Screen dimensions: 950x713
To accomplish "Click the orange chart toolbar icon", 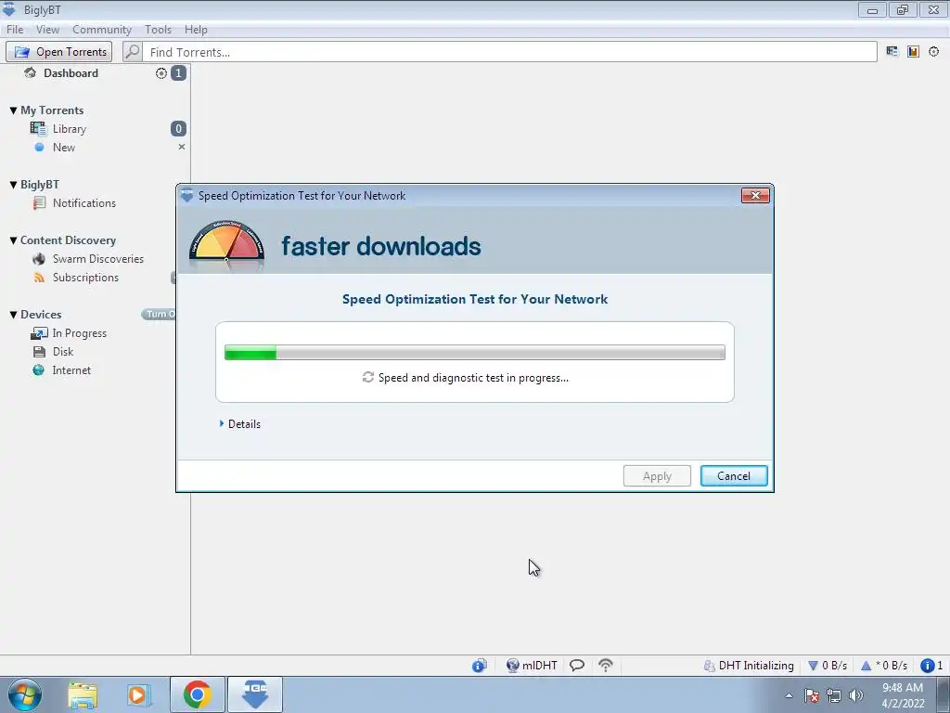I will (x=913, y=52).
